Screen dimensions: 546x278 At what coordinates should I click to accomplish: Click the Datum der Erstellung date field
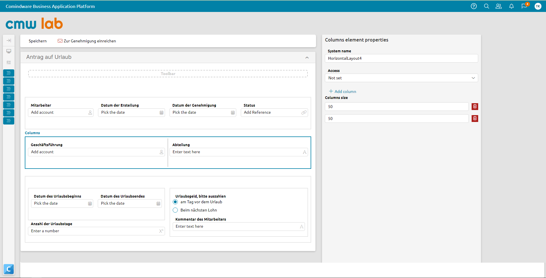pos(131,113)
